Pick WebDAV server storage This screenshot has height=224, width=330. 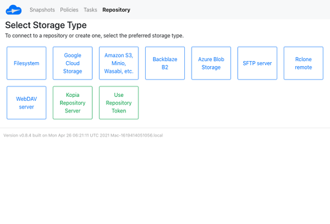tap(26, 102)
